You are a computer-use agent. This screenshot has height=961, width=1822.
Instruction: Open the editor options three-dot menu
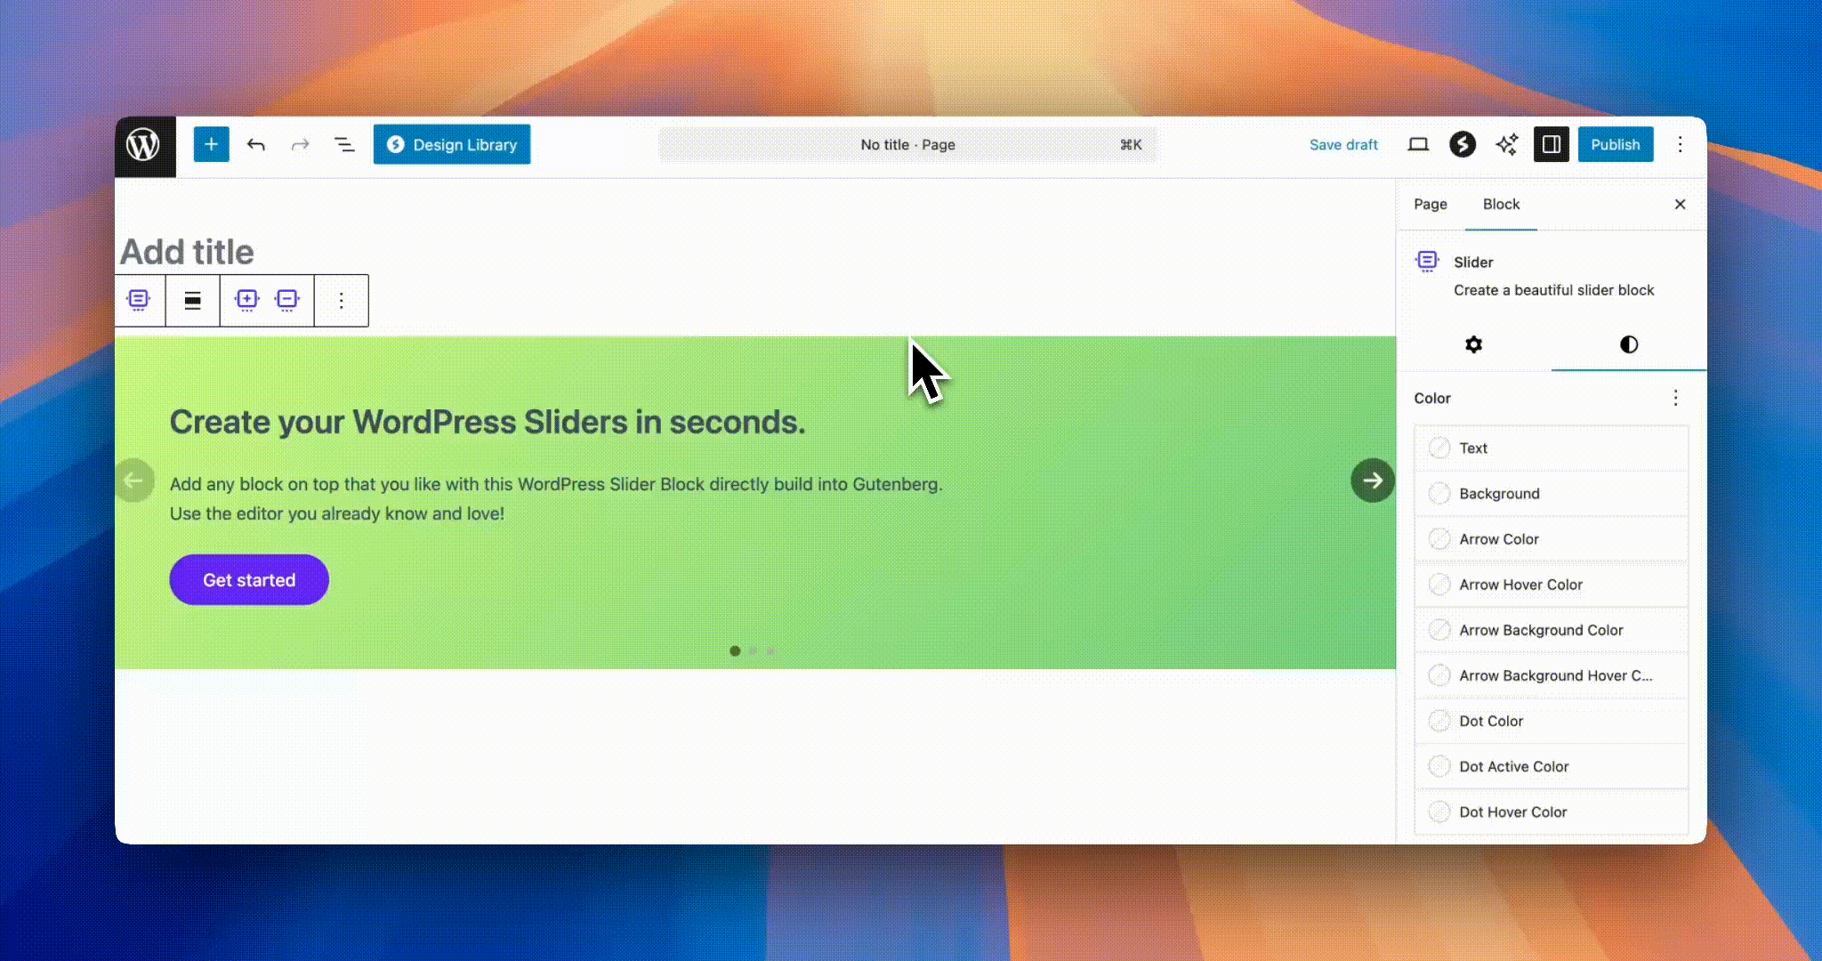tap(1680, 145)
